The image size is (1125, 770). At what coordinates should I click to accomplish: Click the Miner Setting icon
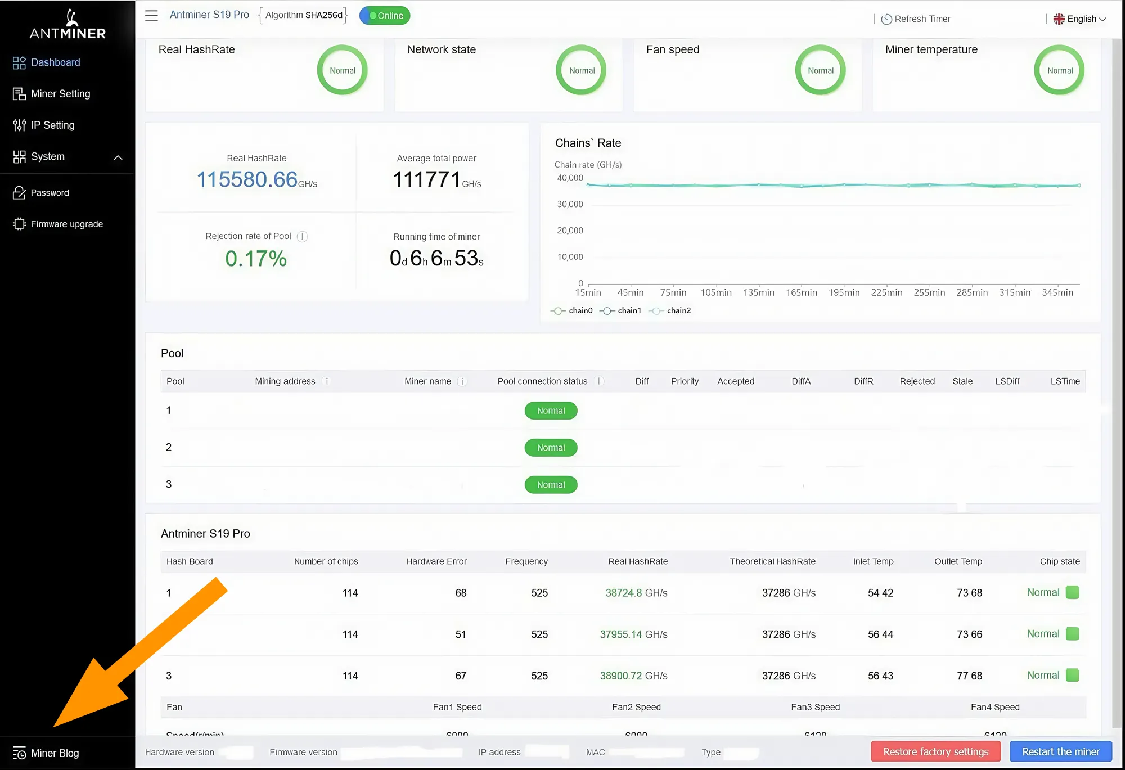pyautogui.click(x=19, y=94)
